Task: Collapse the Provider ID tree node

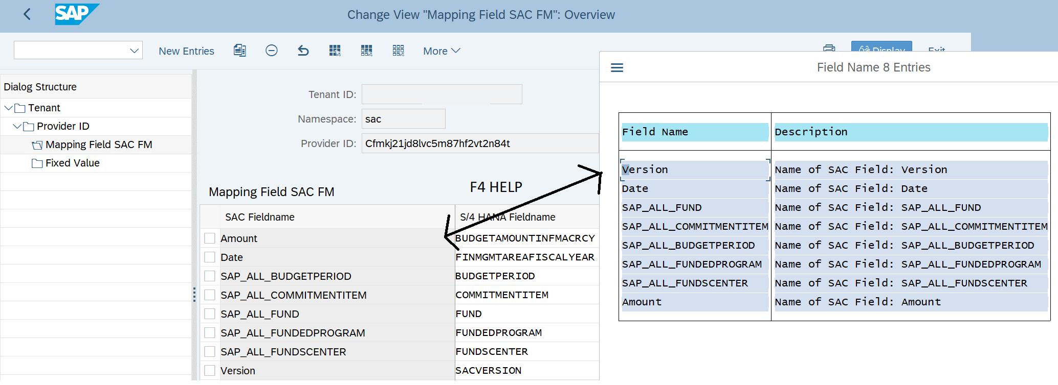Action: [x=17, y=126]
